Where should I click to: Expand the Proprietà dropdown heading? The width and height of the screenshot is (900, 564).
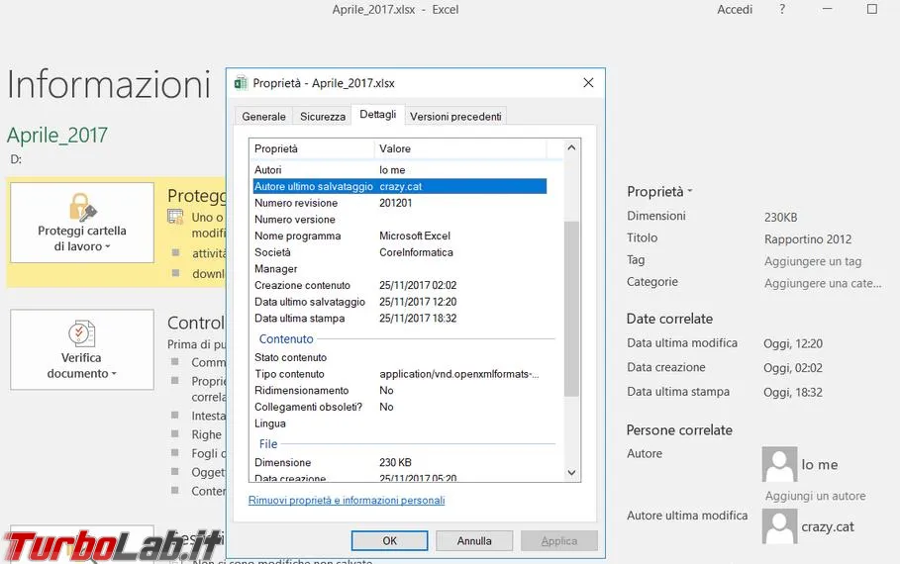(x=659, y=192)
